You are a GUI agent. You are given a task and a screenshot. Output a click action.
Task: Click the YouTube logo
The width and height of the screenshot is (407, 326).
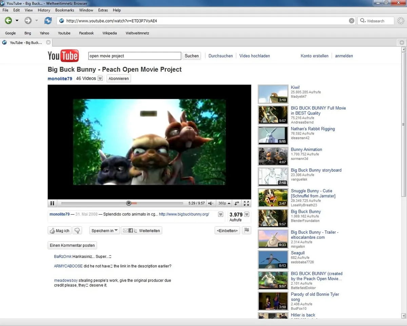click(63, 56)
